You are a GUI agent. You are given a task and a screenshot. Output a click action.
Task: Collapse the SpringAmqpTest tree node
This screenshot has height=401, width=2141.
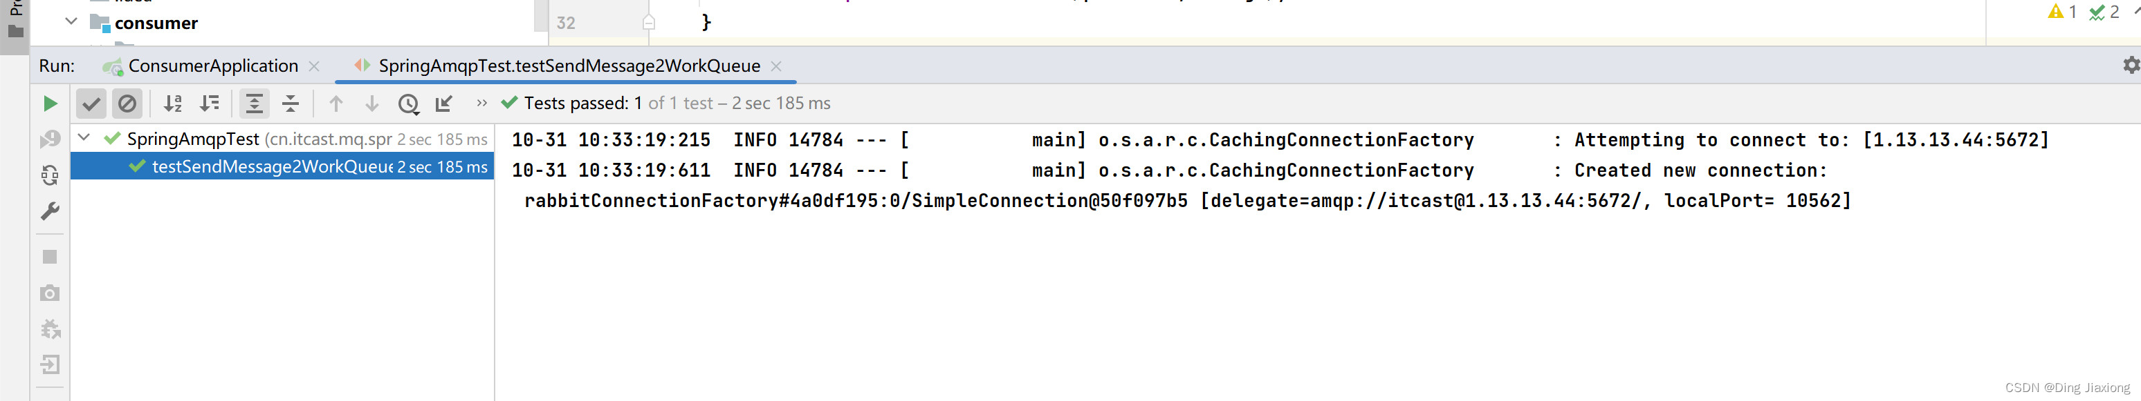(84, 138)
